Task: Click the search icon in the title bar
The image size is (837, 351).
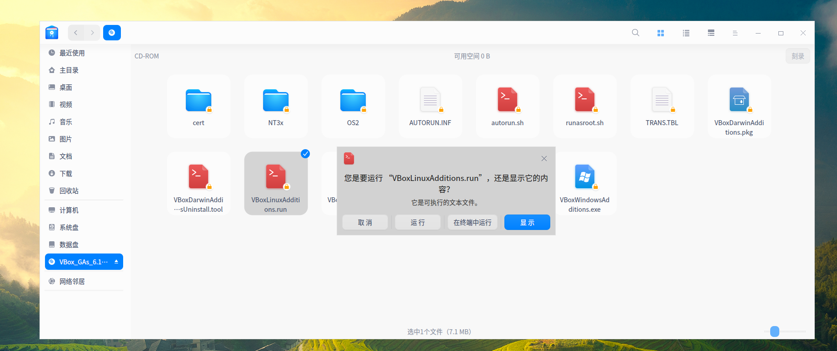Action: 636,33
